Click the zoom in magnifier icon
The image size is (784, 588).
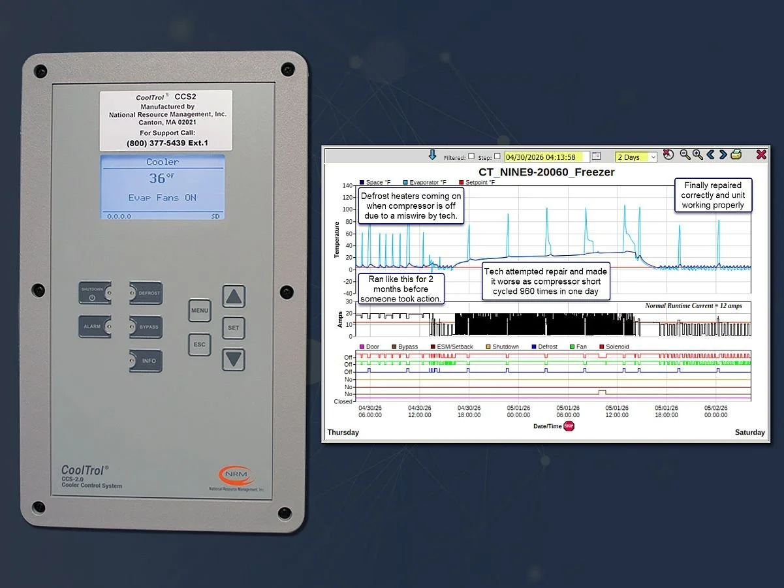[698, 155]
